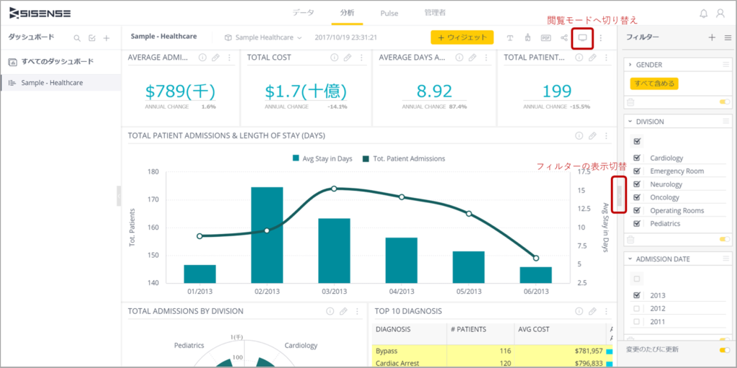Open options menu of admissions length chart
Screen dimensions: 737x368
[x=606, y=135]
